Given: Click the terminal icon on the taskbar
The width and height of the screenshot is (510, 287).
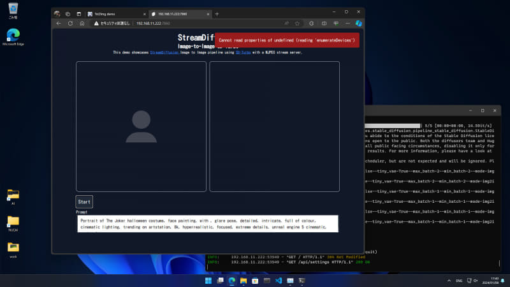Looking at the screenshot, I should pyautogui.click(x=302, y=281).
